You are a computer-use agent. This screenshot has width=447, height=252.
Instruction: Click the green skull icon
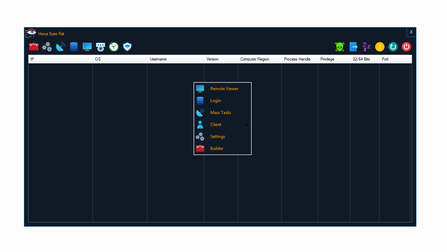click(340, 47)
